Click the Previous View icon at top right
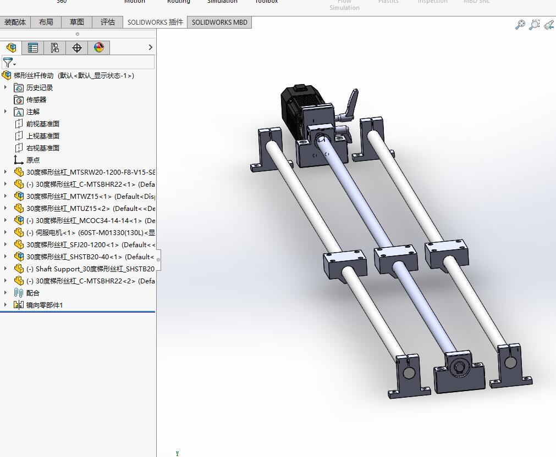Image resolution: width=556 pixels, height=457 pixels. pyautogui.click(x=549, y=25)
